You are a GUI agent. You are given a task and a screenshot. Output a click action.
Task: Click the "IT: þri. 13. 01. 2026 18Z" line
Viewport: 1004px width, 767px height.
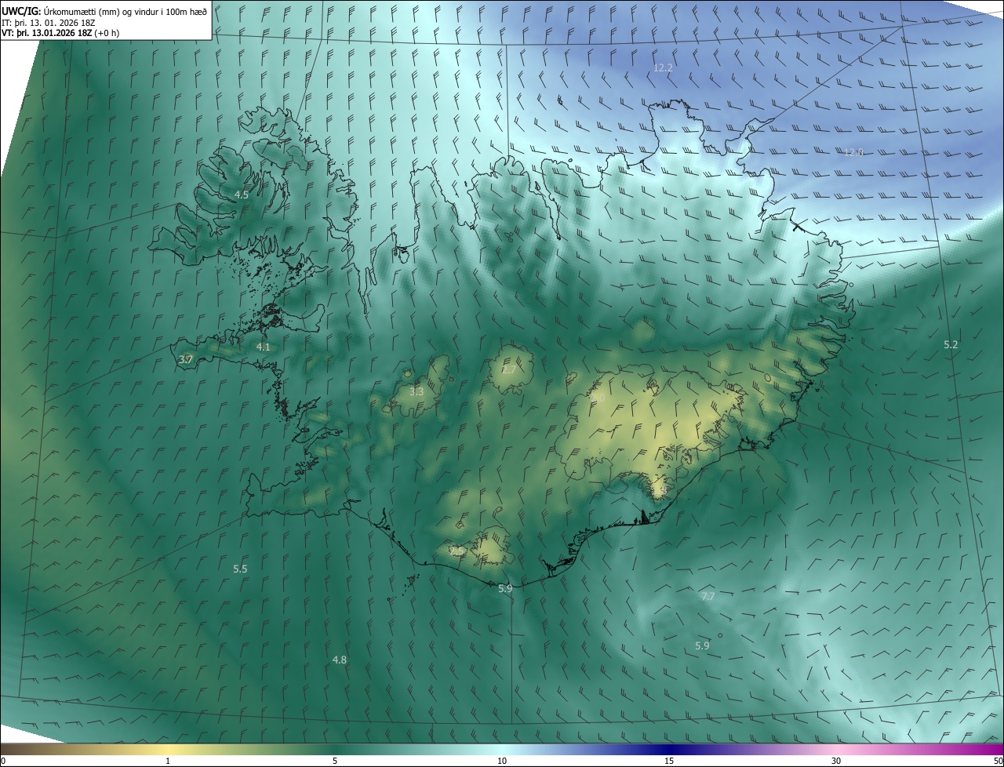tap(50, 23)
